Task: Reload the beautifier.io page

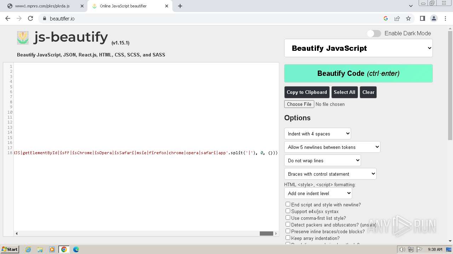Action: click(x=30, y=18)
